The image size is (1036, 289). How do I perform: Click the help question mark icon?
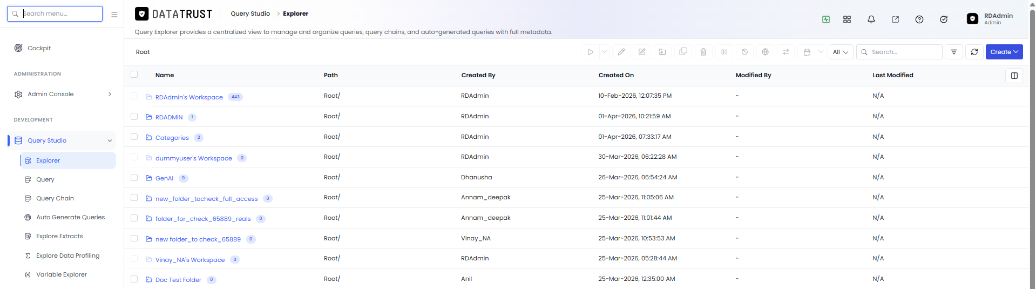[919, 19]
